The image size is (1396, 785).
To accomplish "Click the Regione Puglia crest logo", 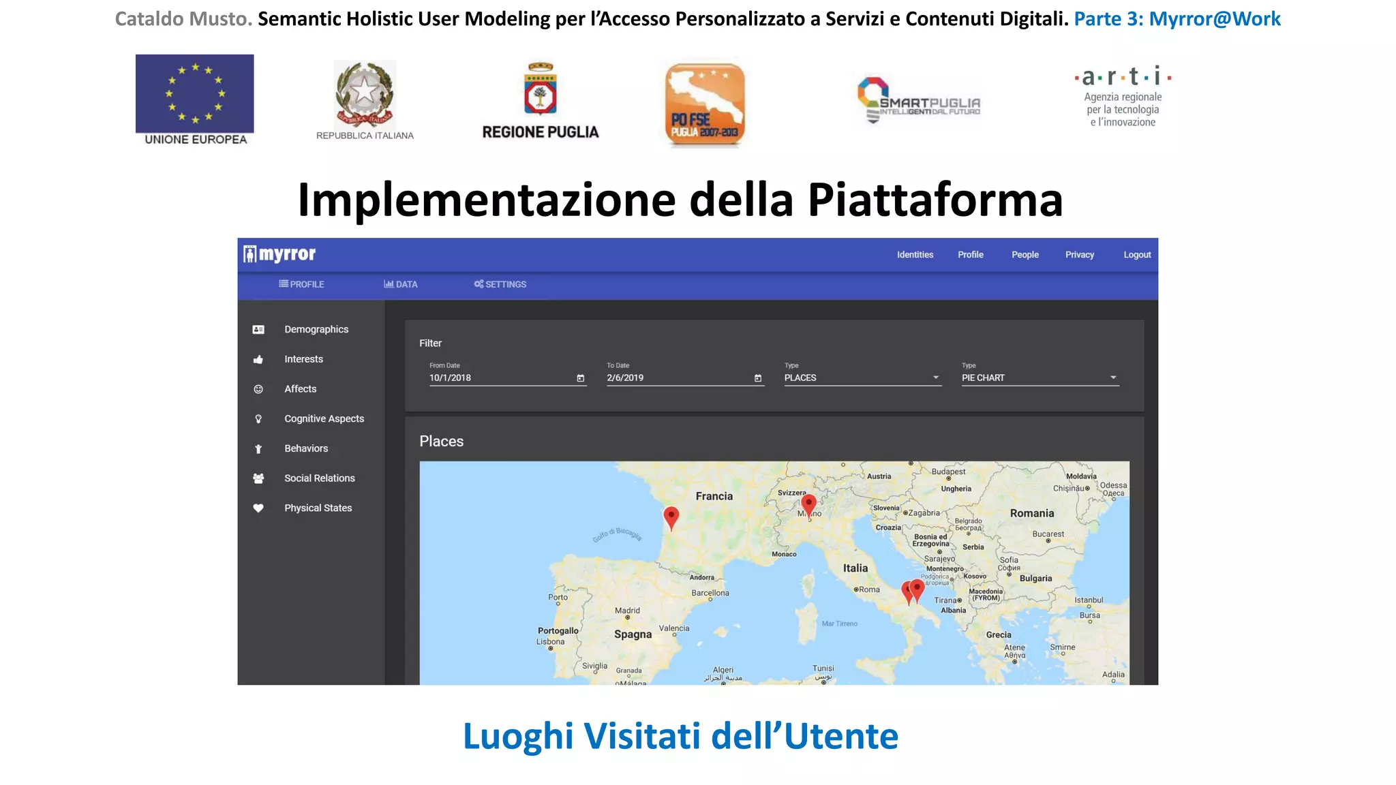I will [541, 101].
